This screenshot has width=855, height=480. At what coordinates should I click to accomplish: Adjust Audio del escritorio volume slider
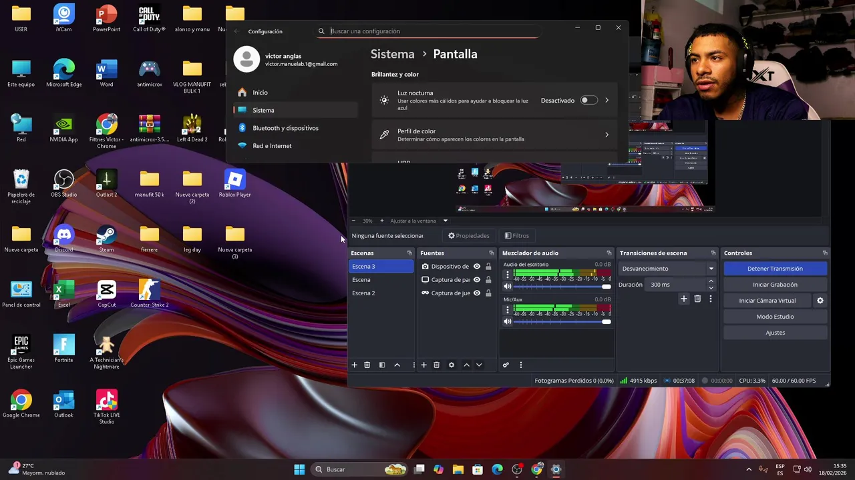(x=562, y=286)
